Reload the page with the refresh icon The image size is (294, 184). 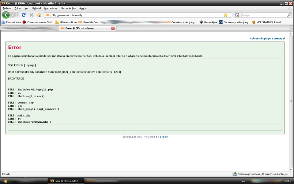click(x=24, y=15)
